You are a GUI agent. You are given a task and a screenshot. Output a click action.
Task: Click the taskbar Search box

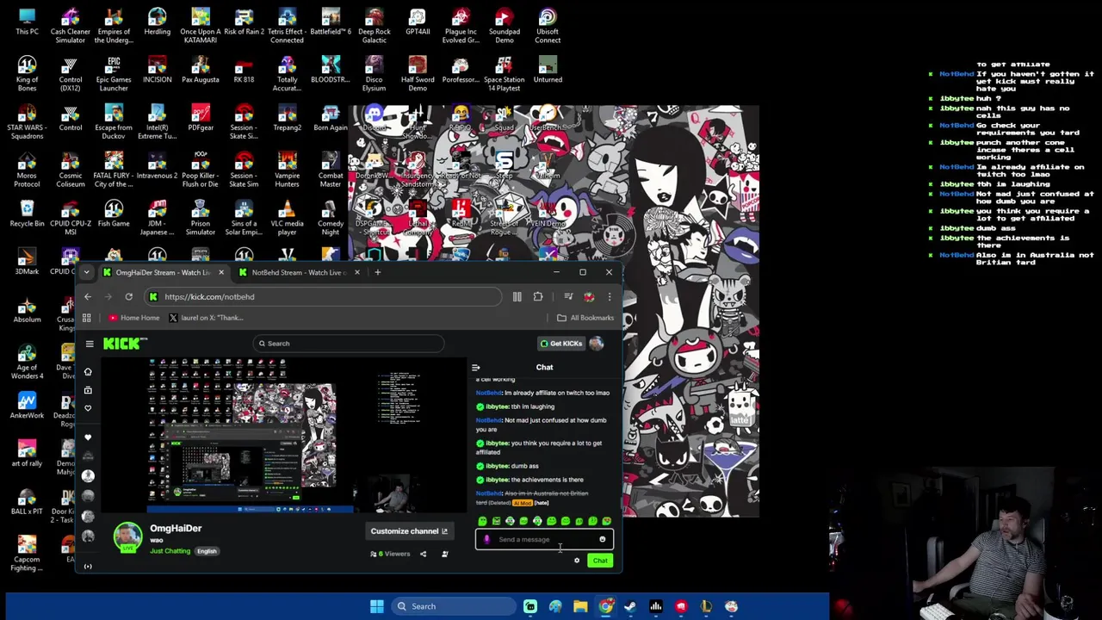tap(452, 606)
